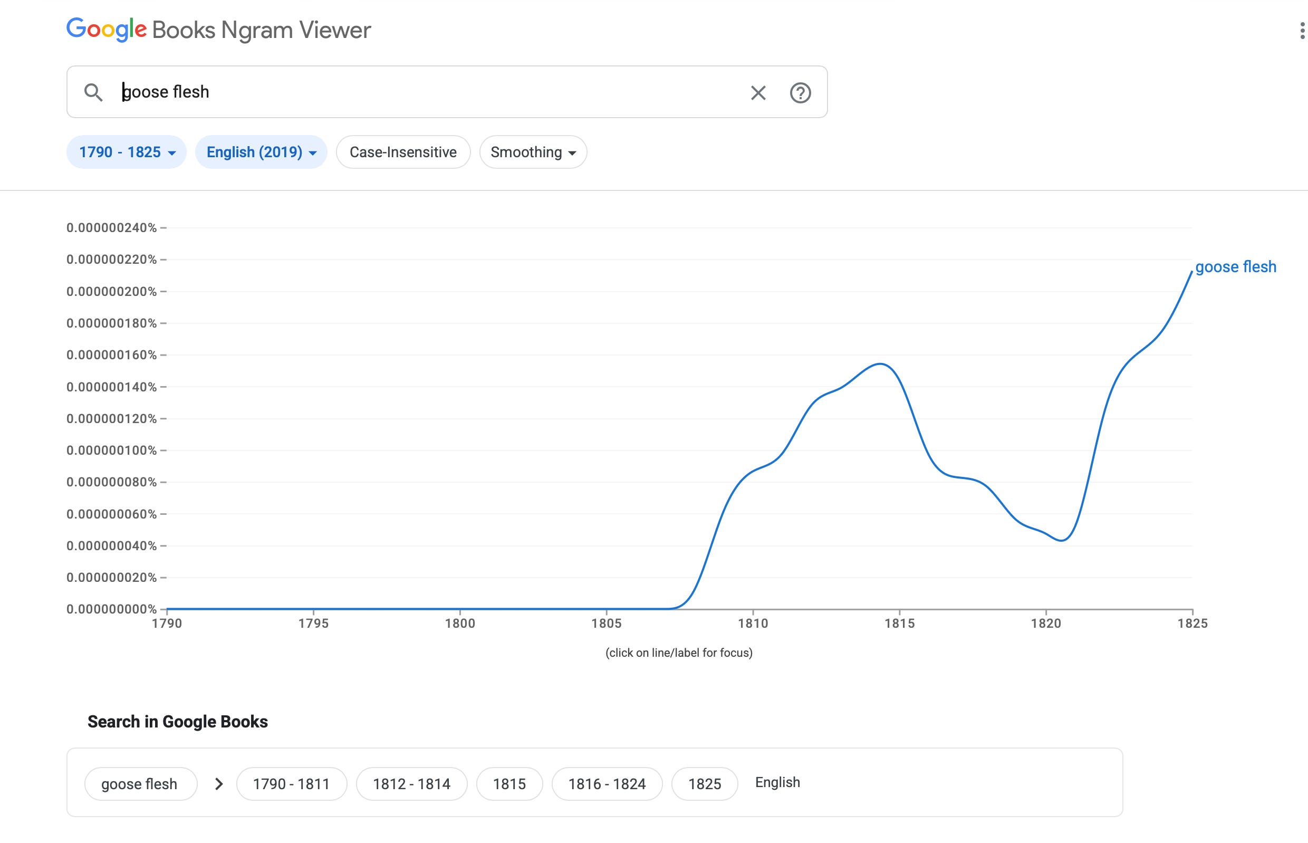Select the 1812 - 1814 books range

coord(411,784)
